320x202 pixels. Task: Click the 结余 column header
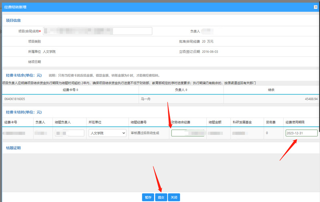[271, 90]
